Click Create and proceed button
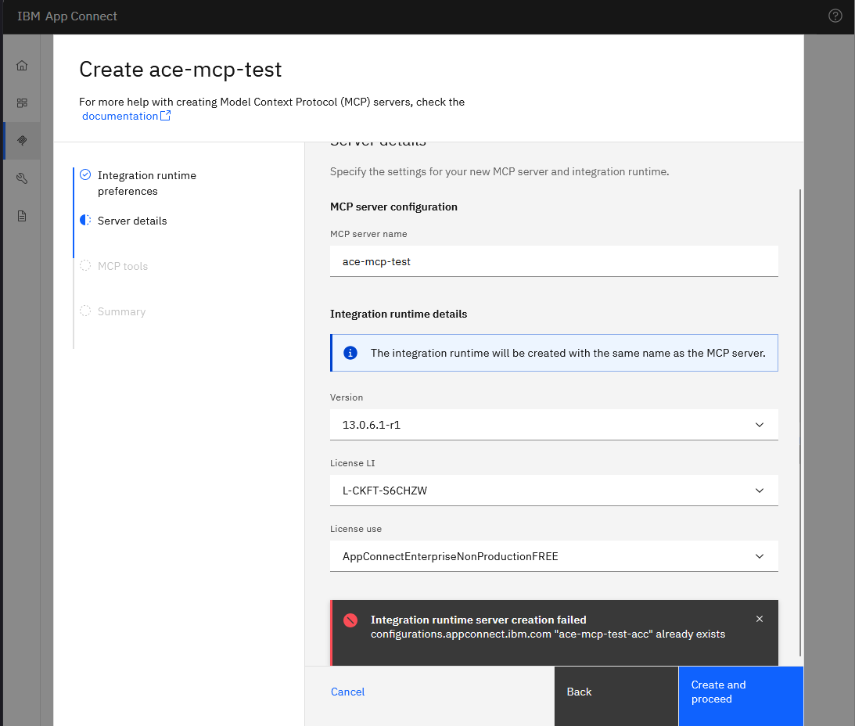 [x=741, y=696]
